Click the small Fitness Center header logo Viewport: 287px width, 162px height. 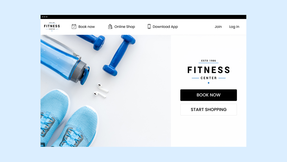(52, 26)
